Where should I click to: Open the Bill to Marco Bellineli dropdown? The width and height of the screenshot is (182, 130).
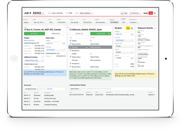86,13
